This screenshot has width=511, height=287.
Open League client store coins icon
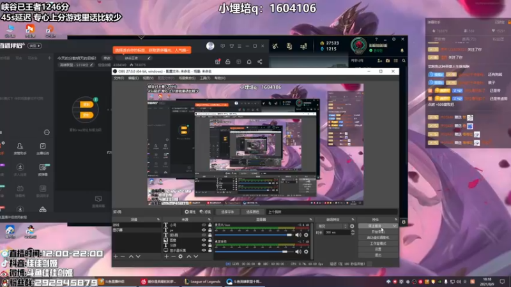coord(304,47)
